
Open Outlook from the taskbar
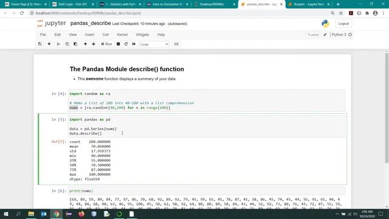click(44, 214)
